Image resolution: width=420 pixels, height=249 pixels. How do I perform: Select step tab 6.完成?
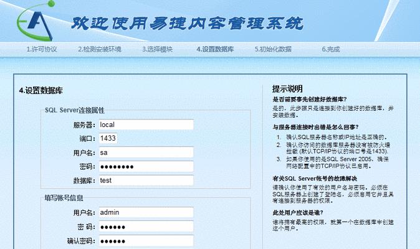point(331,49)
